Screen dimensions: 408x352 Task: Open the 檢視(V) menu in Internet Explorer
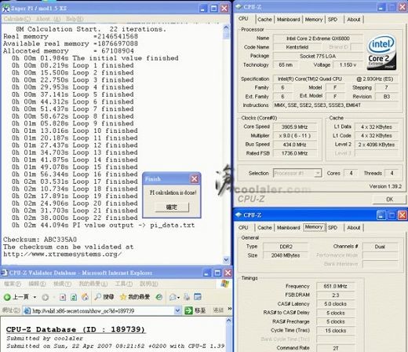point(62,284)
